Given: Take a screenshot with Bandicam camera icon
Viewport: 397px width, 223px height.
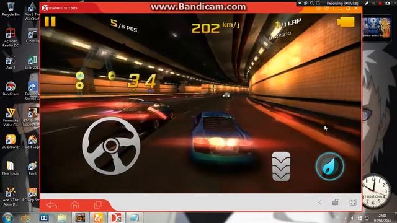Looking at the screenshot, I should (387, 3).
